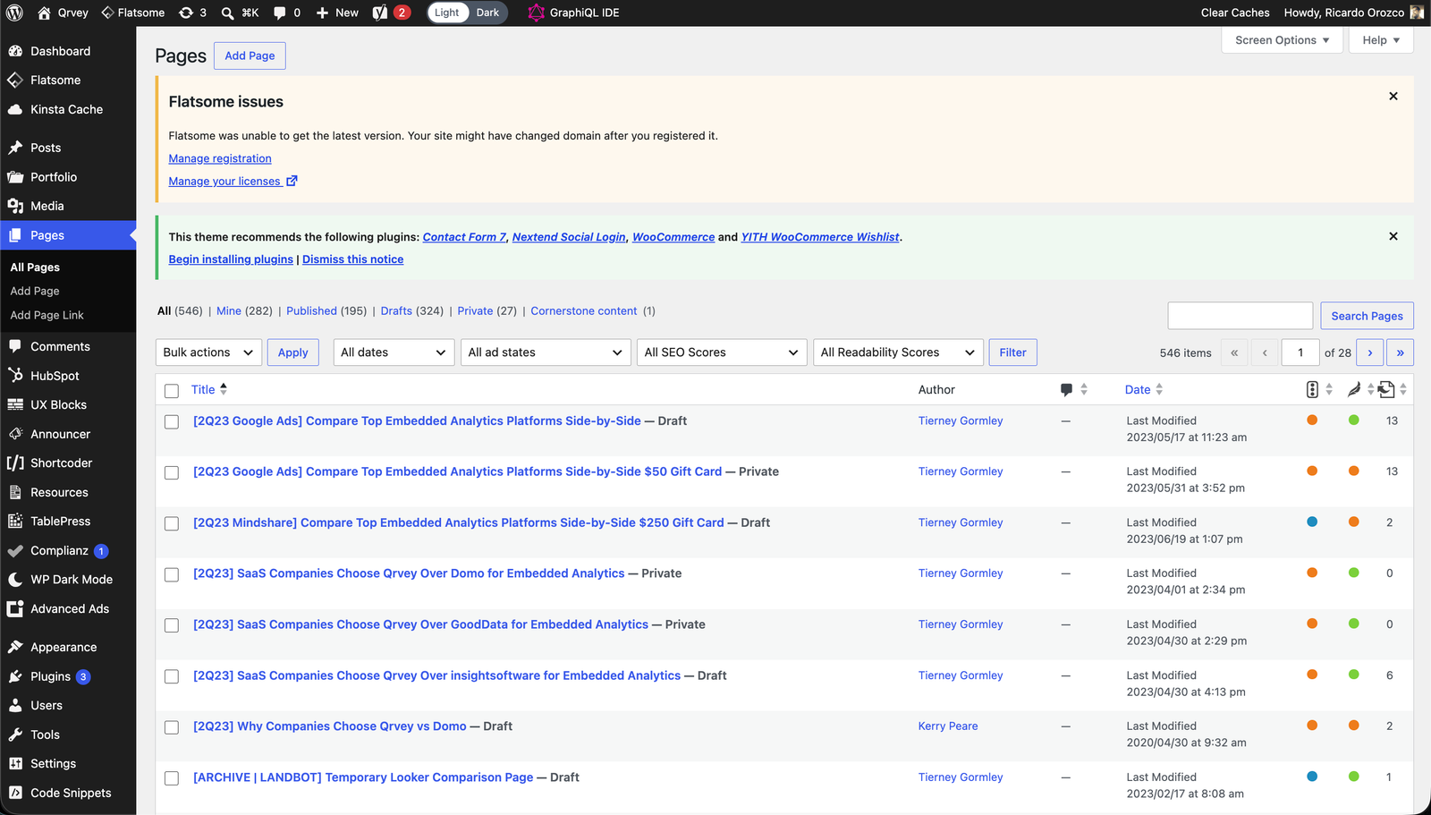Open the Bulk actions dropdown

pos(208,352)
